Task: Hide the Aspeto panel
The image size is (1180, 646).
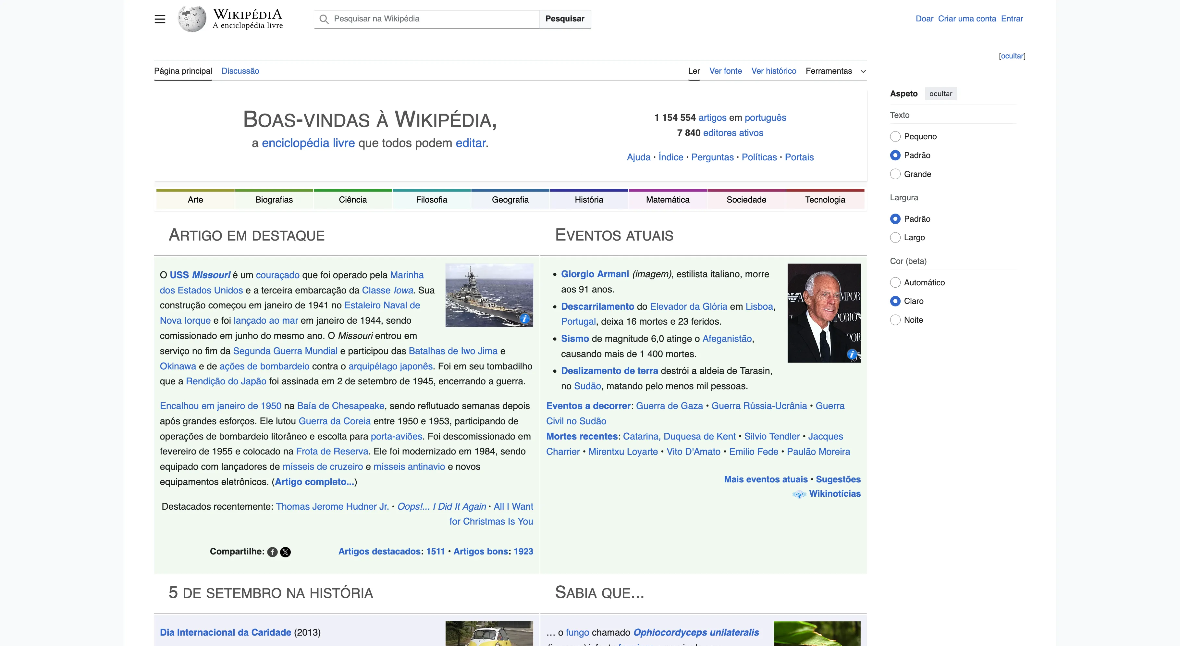Action: 940,93
